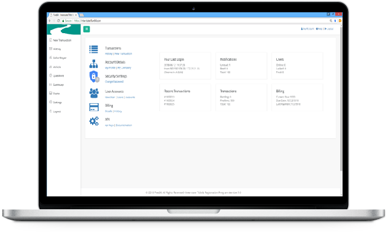Click the API gears icon
388x232 pixels.
(x=94, y=121)
